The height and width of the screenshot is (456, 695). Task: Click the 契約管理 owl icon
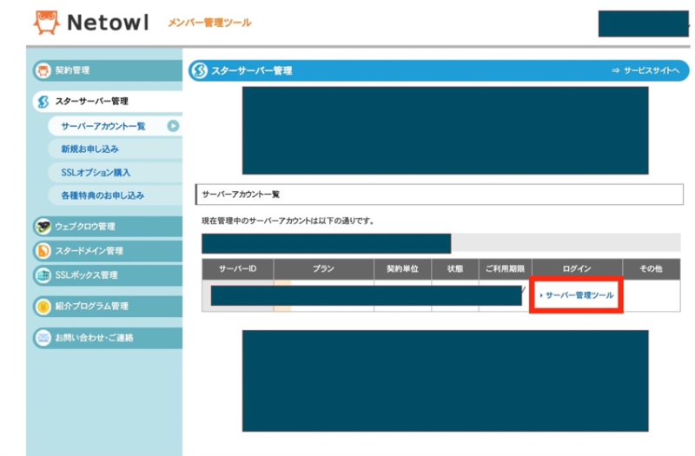pyautogui.click(x=43, y=70)
